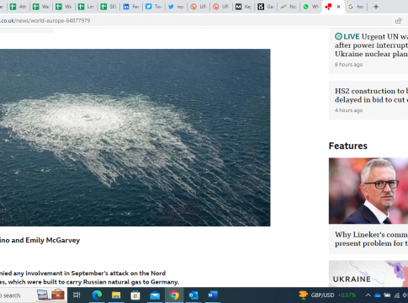The image size is (408, 303).
Task: Launch Microsoft Store from taskbar
Action: pos(135,295)
